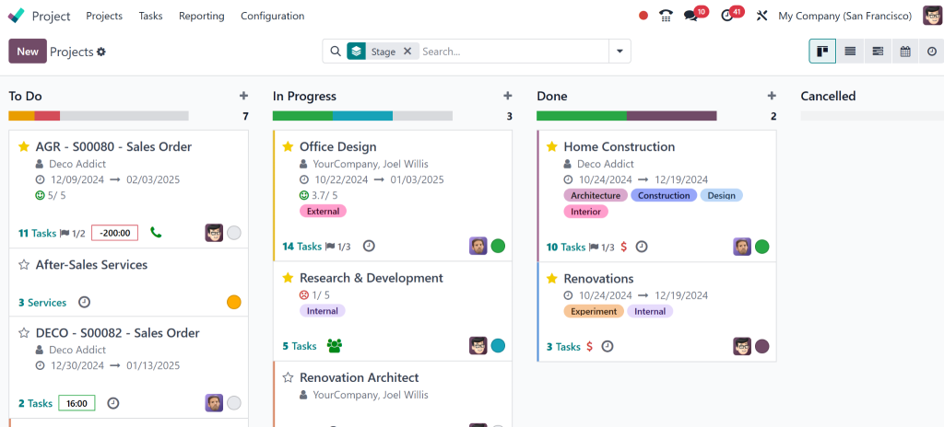Open the Tasks menu
Image resolution: width=944 pixels, height=427 pixels.
tap(150, 16)
